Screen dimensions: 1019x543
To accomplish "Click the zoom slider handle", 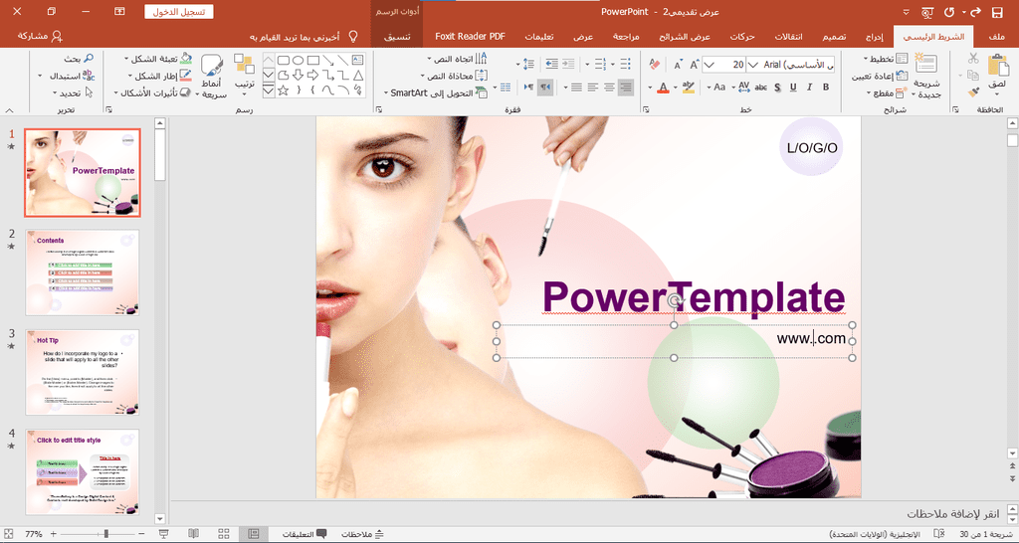I will tap(106, 534).
